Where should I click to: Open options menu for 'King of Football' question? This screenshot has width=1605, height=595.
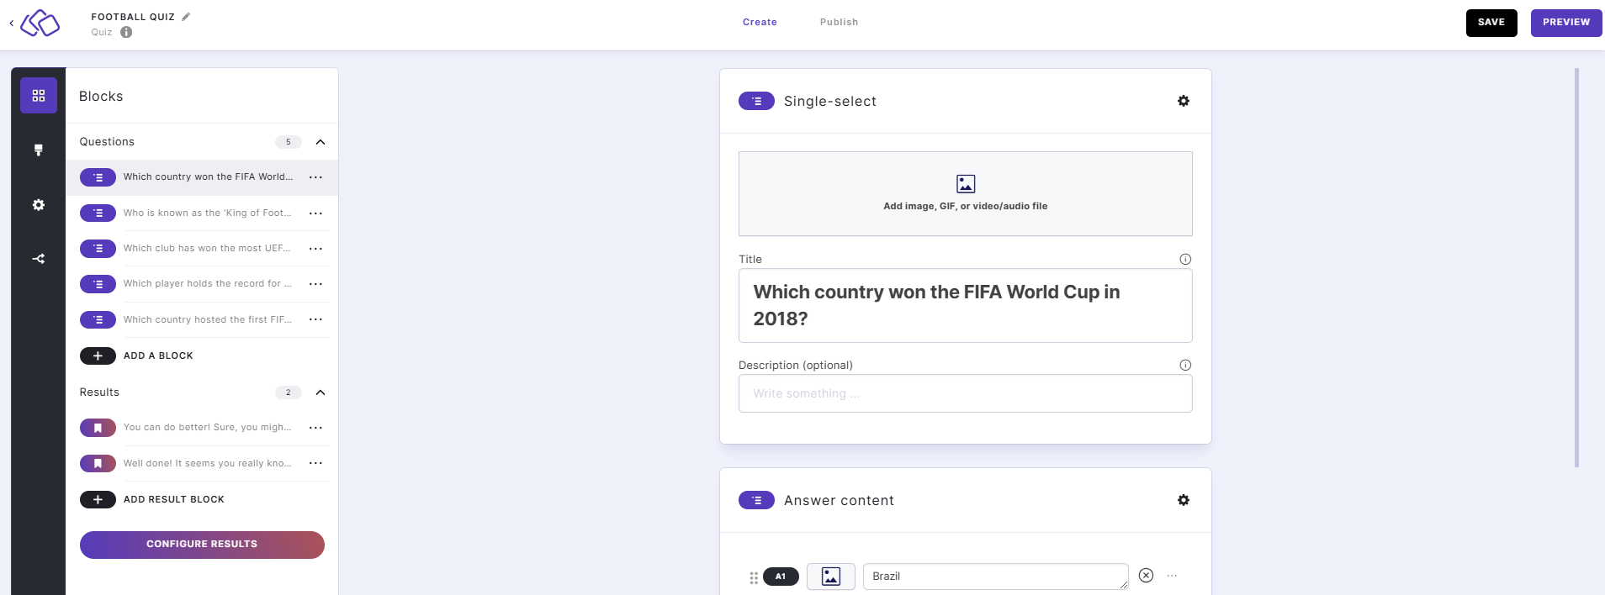tap(315, 213)
